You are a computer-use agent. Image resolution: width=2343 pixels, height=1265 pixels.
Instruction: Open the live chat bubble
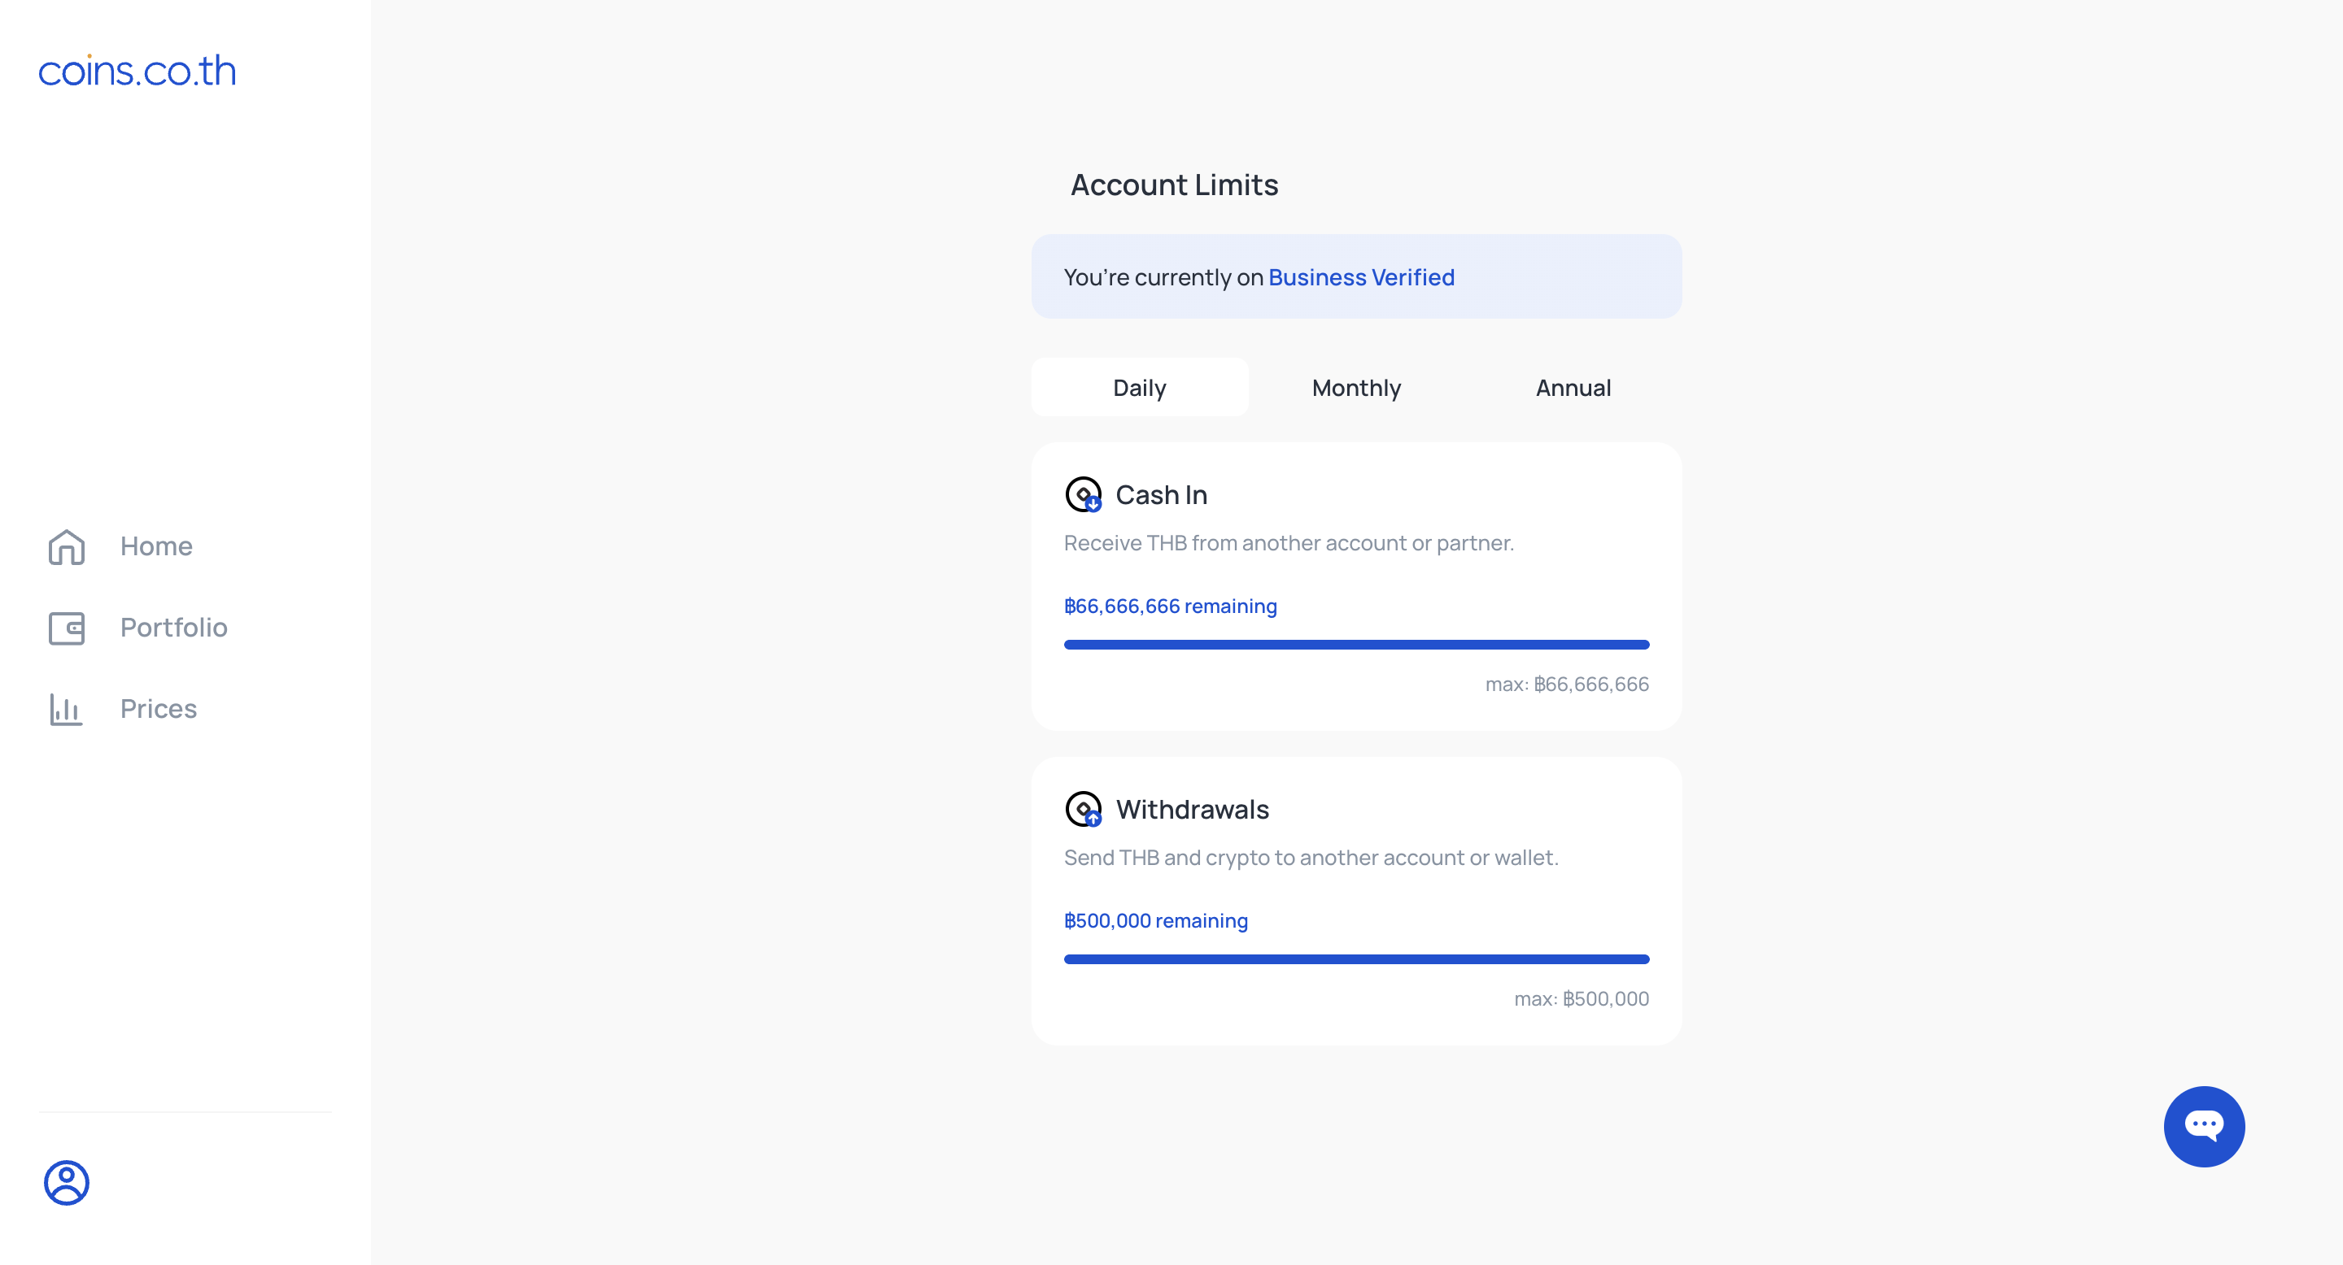[2204, 1126]
